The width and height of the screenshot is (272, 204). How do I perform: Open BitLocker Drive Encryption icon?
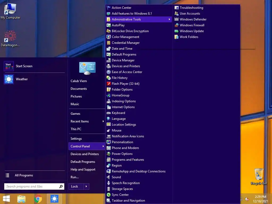pos(109,31)
